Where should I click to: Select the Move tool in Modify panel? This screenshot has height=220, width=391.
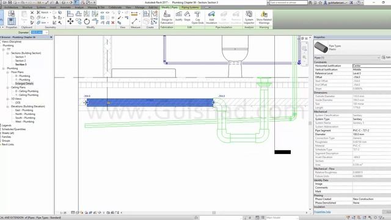pos(70,21)
